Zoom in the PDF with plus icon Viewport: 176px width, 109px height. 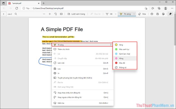click(50, 14)
